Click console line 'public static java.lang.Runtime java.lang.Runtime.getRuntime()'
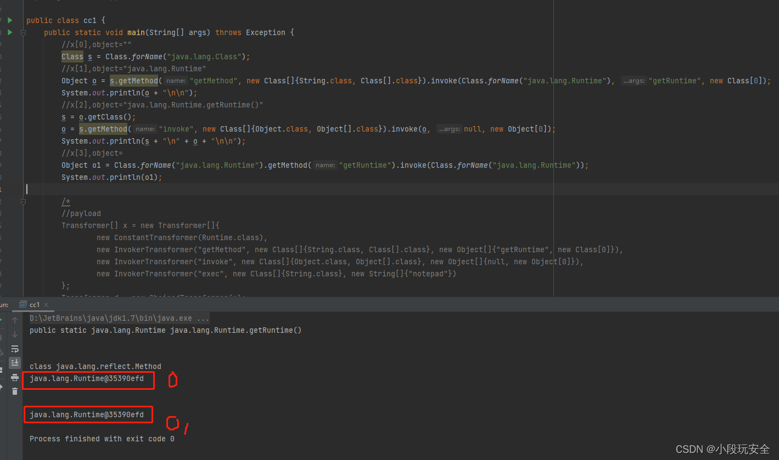Viewport: 779px width, 460px height. pyautogui.click(x=165, y=330)
